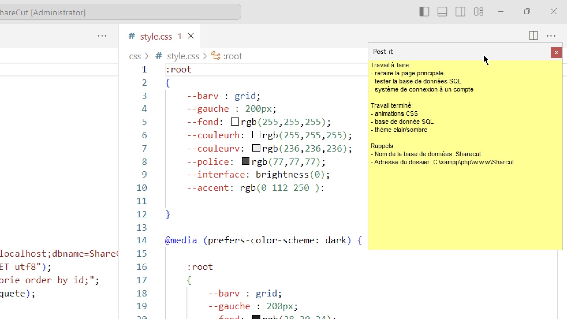Image resolution: width=567 pixels, height=319 pixels.
Task: Click line number 1 in gutter
Action: (144, 70)
